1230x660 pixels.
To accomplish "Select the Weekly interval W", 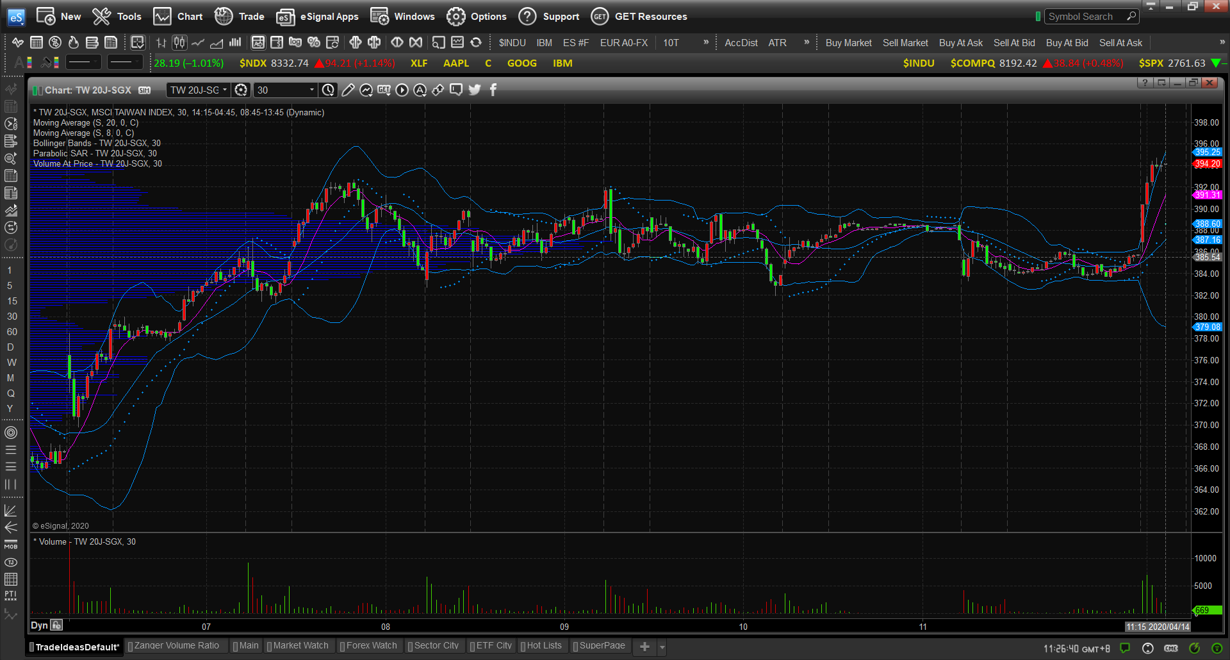I will tap(11, 362).
